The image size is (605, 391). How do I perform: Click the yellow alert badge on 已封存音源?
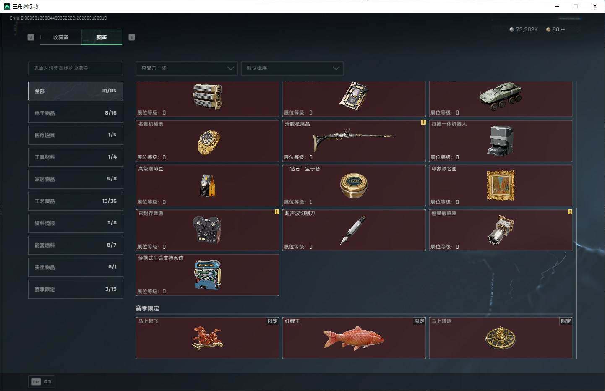click(277, 212)
